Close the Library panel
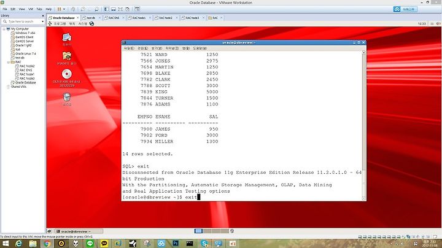442x248 pixels. [x=43, y=15]
